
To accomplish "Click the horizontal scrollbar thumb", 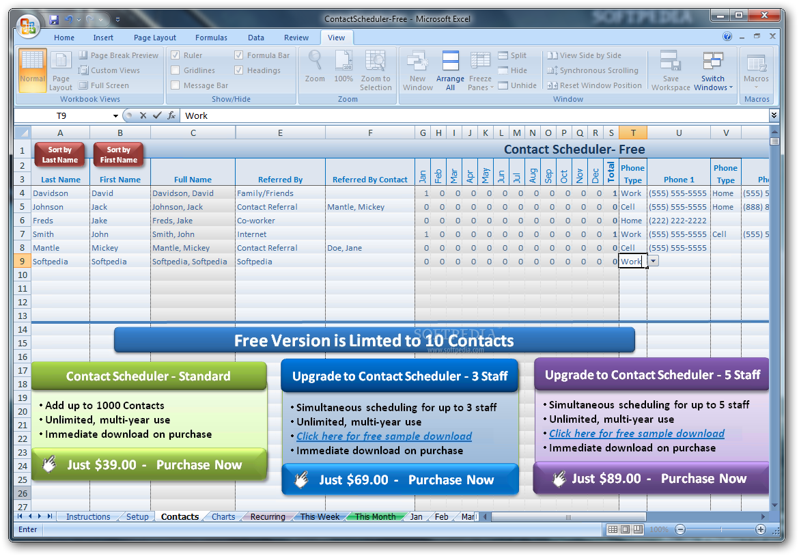I will pyautogui.click(x=568, y=517).
